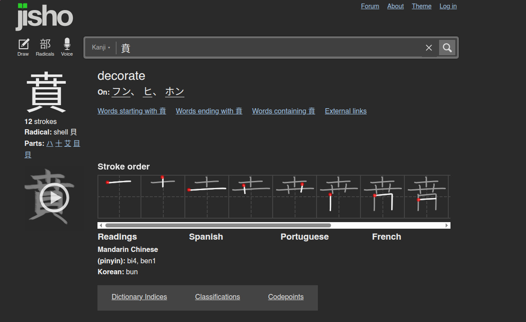Click the first stroke order diagram
Viewport: 526px width, 322px height.
click(x=119, y=197)
